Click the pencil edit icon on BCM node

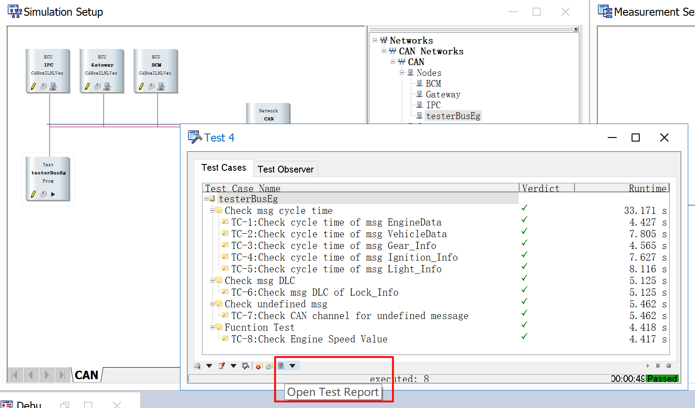[x=141, y=86]
